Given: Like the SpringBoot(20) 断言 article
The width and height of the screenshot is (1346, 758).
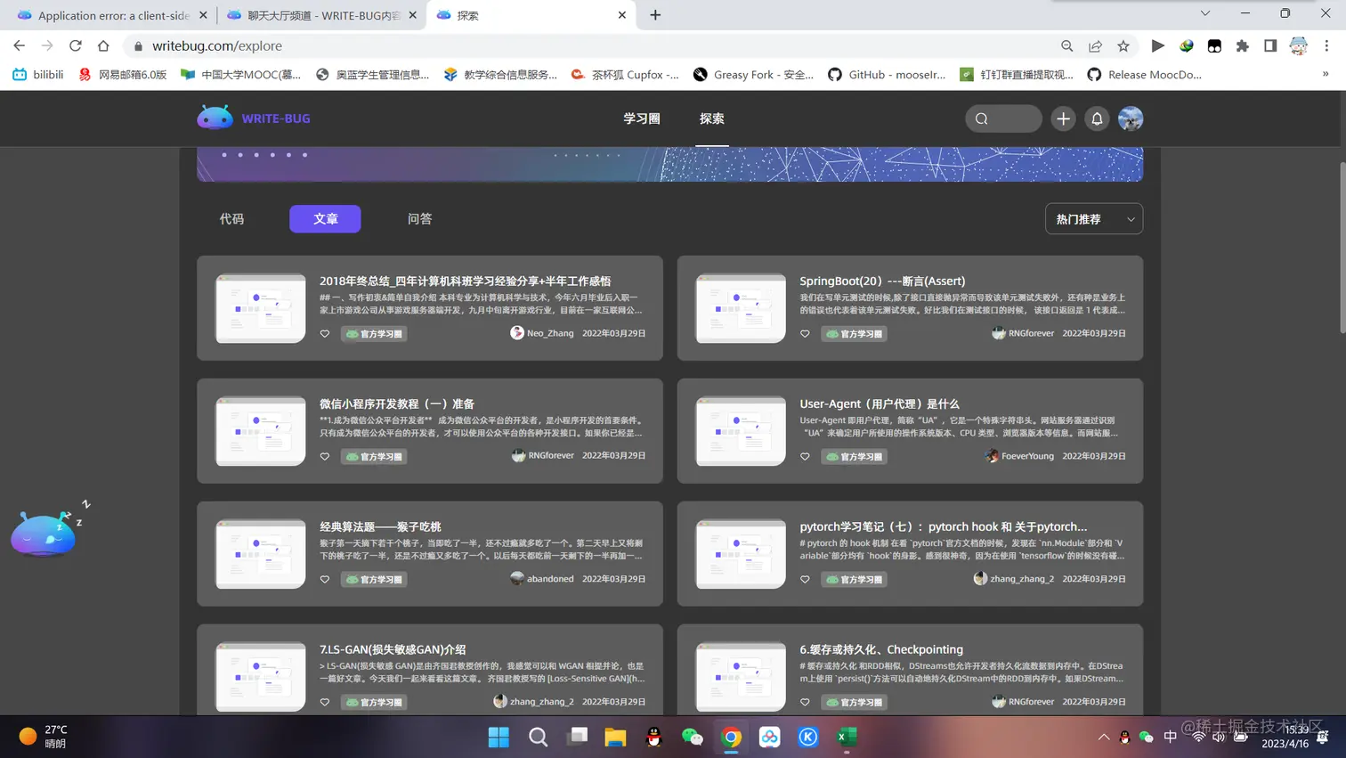Looking at the screenshot, I should [805, 334].
